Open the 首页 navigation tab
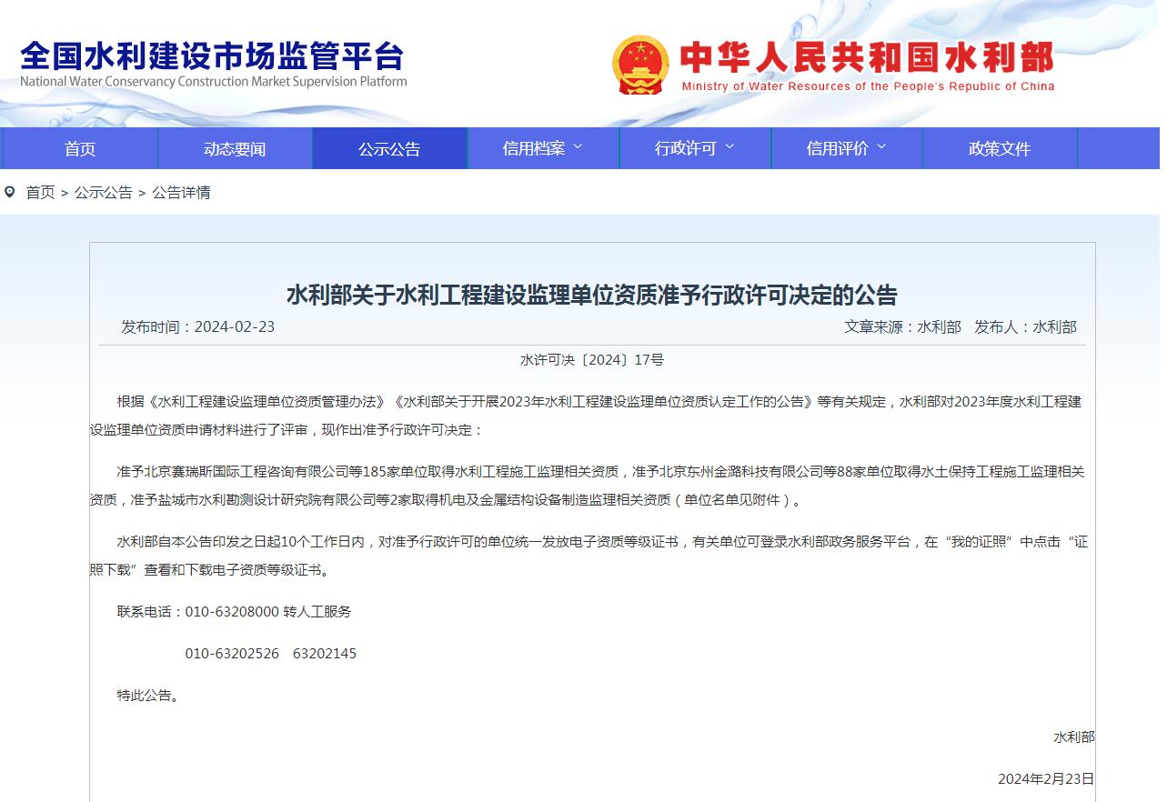The width and height of the screenshot is (1167, 802). point(80,149)
